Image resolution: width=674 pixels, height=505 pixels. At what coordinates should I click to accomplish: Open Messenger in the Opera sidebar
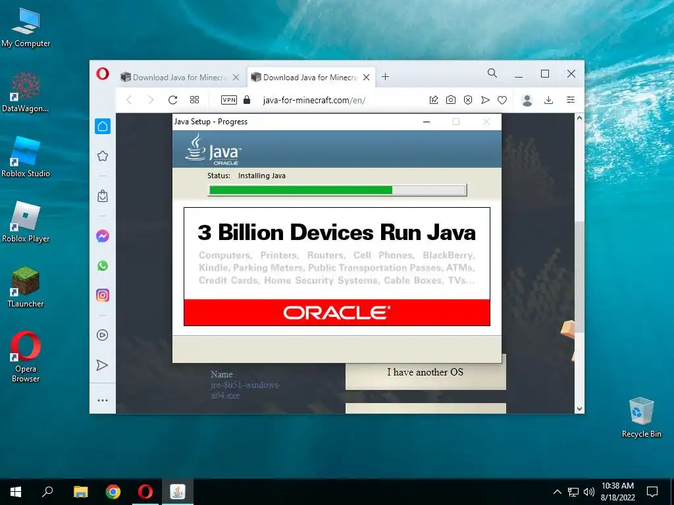pyautogui.click(x=103, y=236)
